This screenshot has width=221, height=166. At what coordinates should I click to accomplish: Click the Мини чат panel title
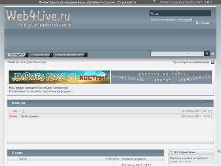click(x=19, y=103)
